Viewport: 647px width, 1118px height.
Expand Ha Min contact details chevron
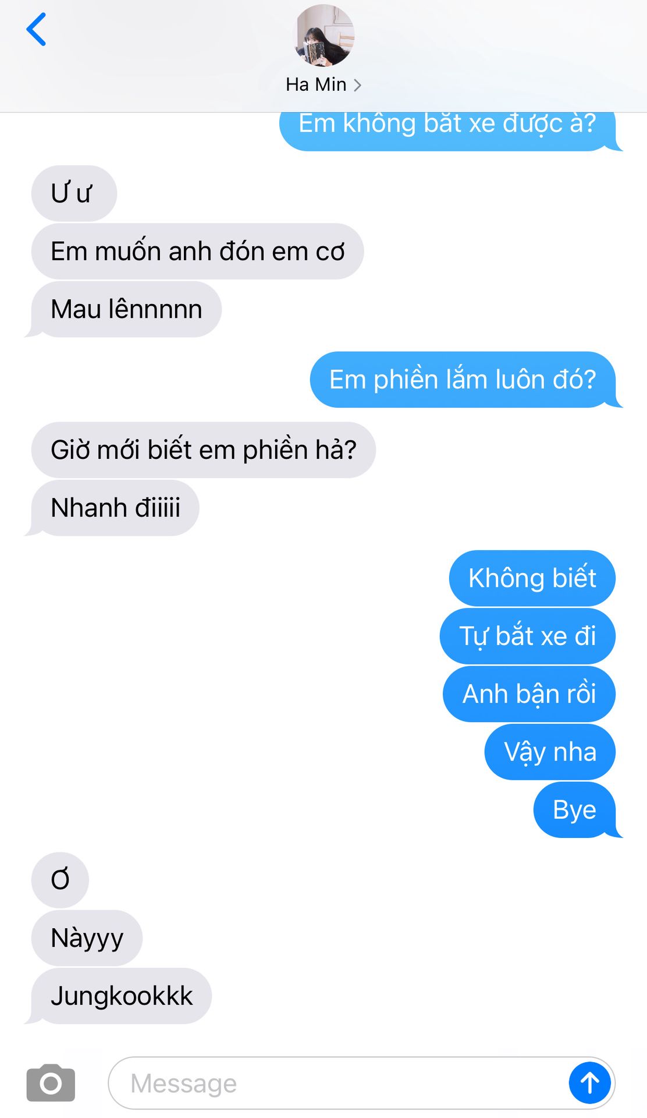click(x=357, y=85)
